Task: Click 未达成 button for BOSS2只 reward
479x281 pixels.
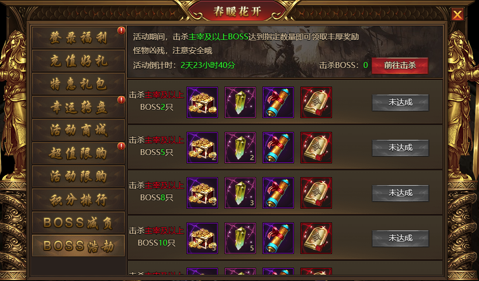Action: click(401, 102)
